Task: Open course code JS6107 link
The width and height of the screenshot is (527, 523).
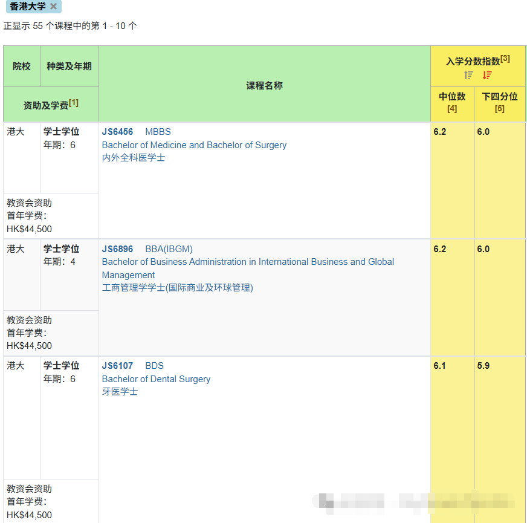Action: [x=117, y=366]
